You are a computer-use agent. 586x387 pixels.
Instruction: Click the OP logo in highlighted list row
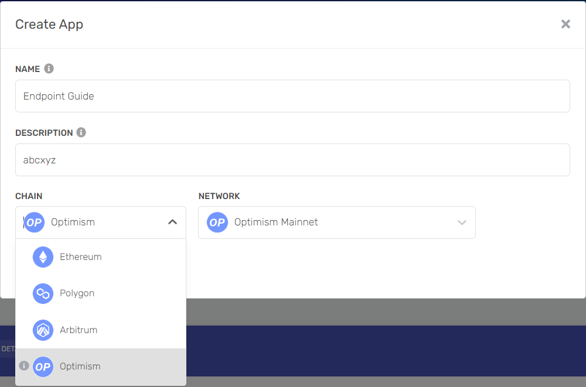click(43, 367)
